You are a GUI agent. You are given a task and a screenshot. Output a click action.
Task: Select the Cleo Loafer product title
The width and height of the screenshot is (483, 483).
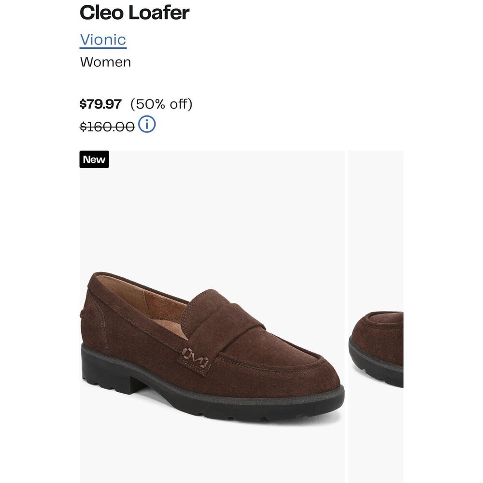[134, 13]
